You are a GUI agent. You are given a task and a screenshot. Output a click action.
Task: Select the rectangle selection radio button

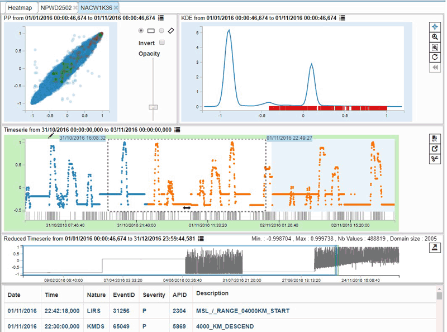point(141,31)
